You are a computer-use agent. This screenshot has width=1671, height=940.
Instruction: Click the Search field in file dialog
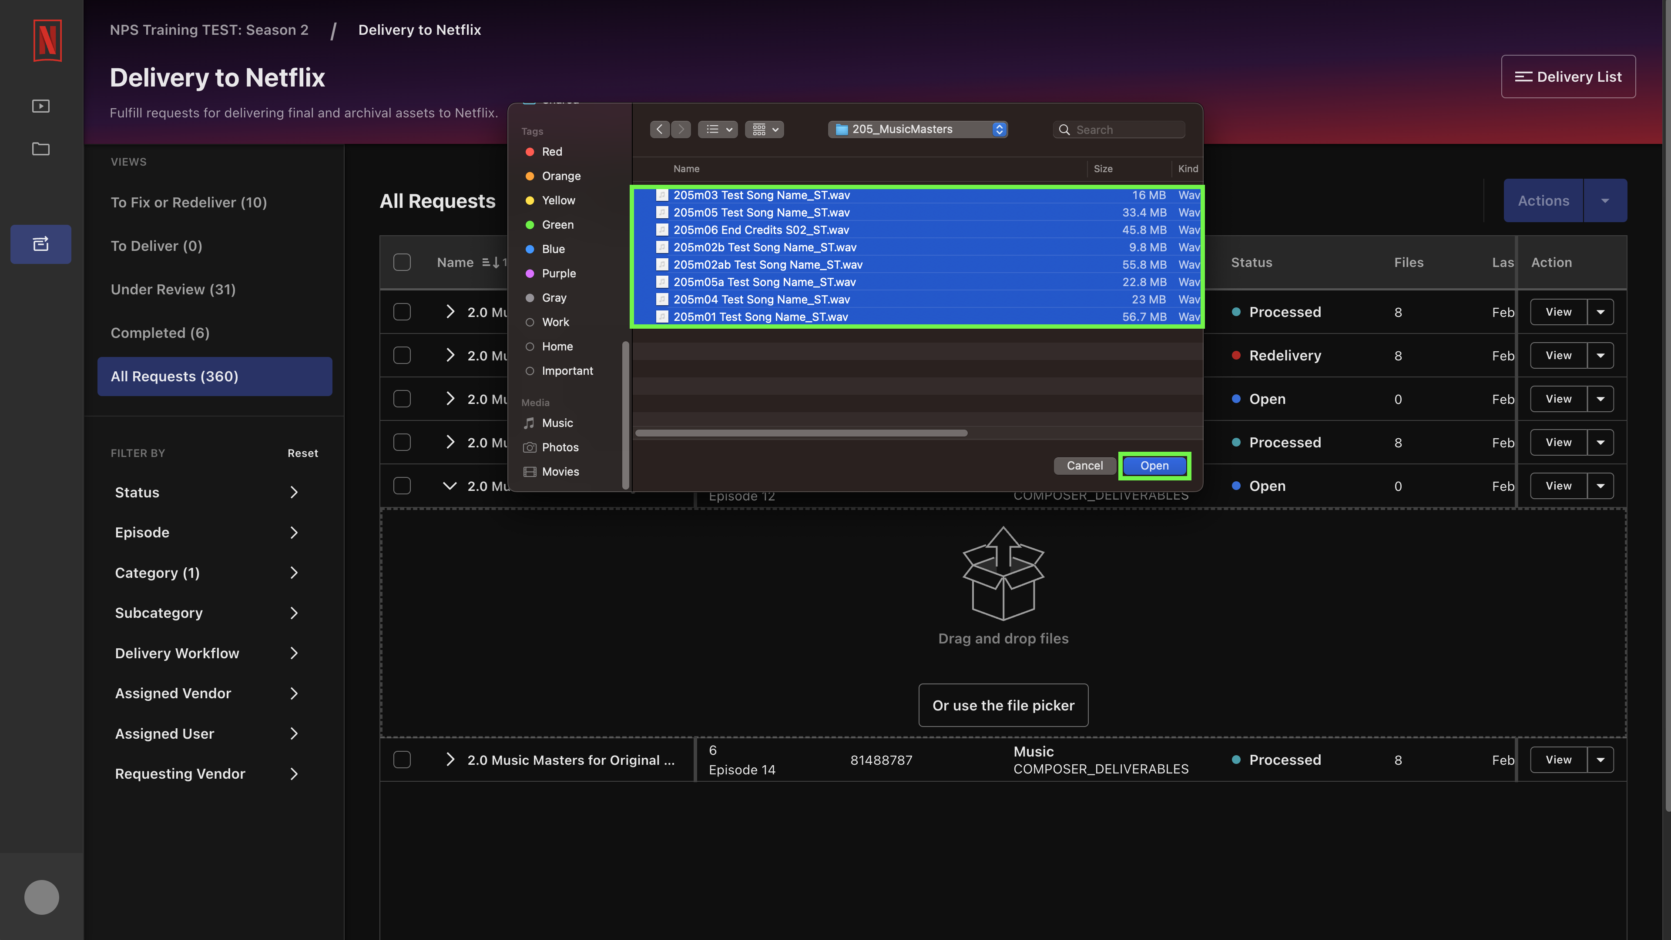point(1119,130)
